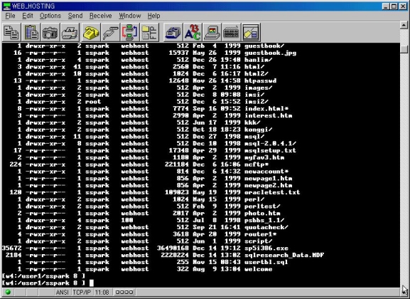Click the images/ directory name
Screen dimensions: 410x299
tap(259, 88)
